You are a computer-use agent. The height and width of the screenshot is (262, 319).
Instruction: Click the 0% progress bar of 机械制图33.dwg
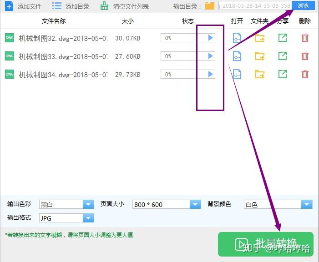[x=188, y=56]
